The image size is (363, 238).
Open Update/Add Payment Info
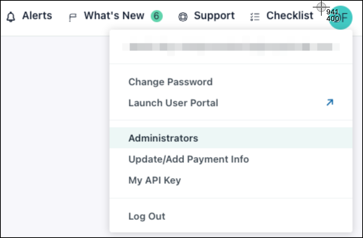pyautogui.click(x=189, y=159)
